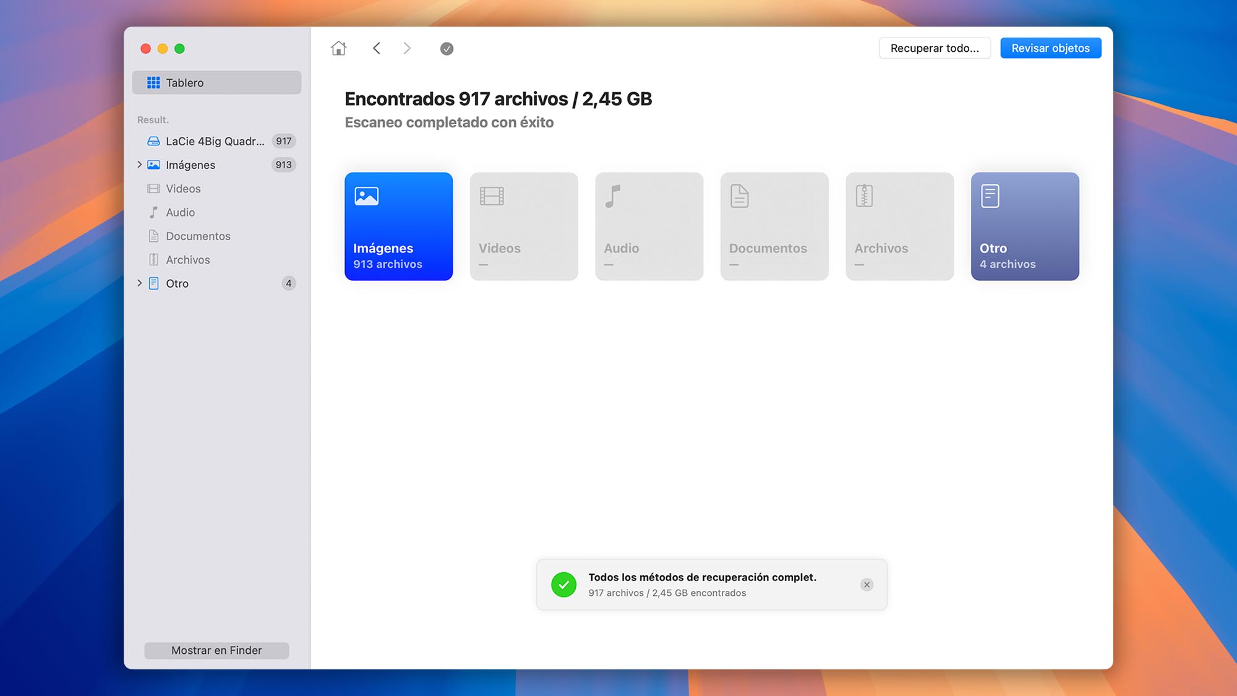1237x696 pixels.
Task: Select Otro in the sidebar list
Action: [x=216, y=283]
